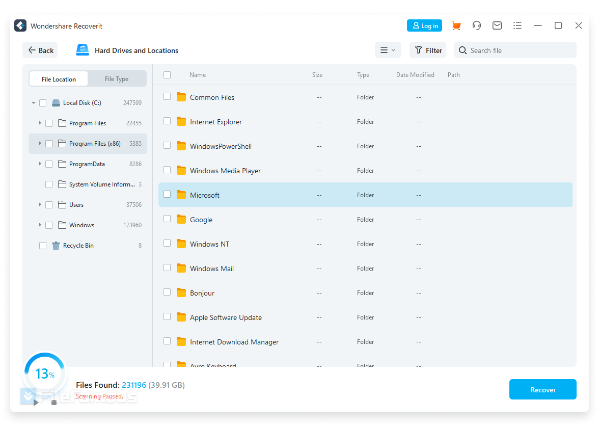Select the WindowsPowerShell row name
The height and width of the screenshot is (427, 599).
tap(221, 146)
